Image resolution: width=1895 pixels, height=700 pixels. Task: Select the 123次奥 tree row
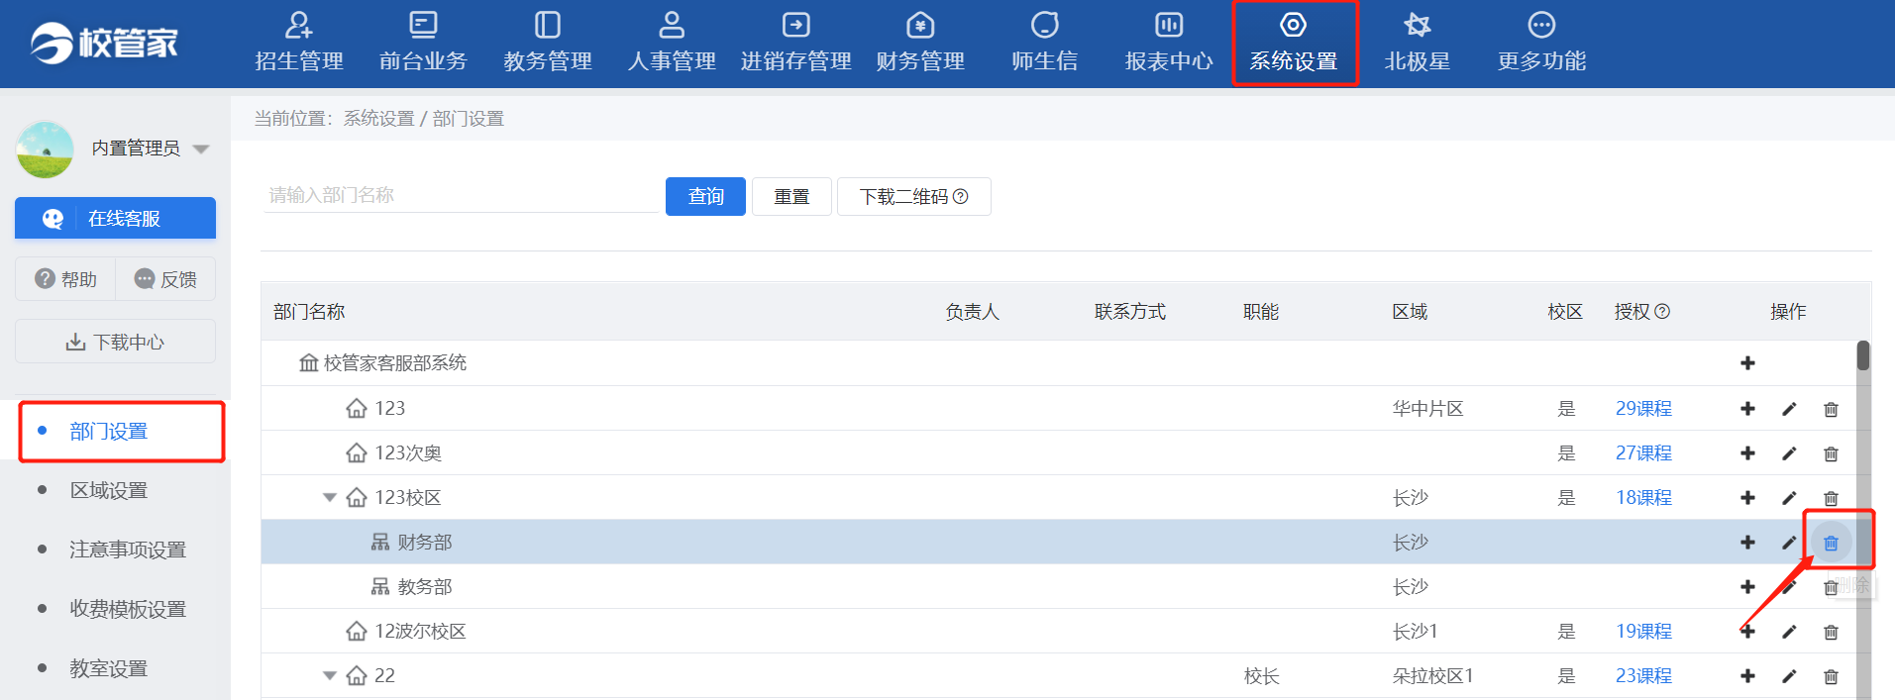point(1058,453)
